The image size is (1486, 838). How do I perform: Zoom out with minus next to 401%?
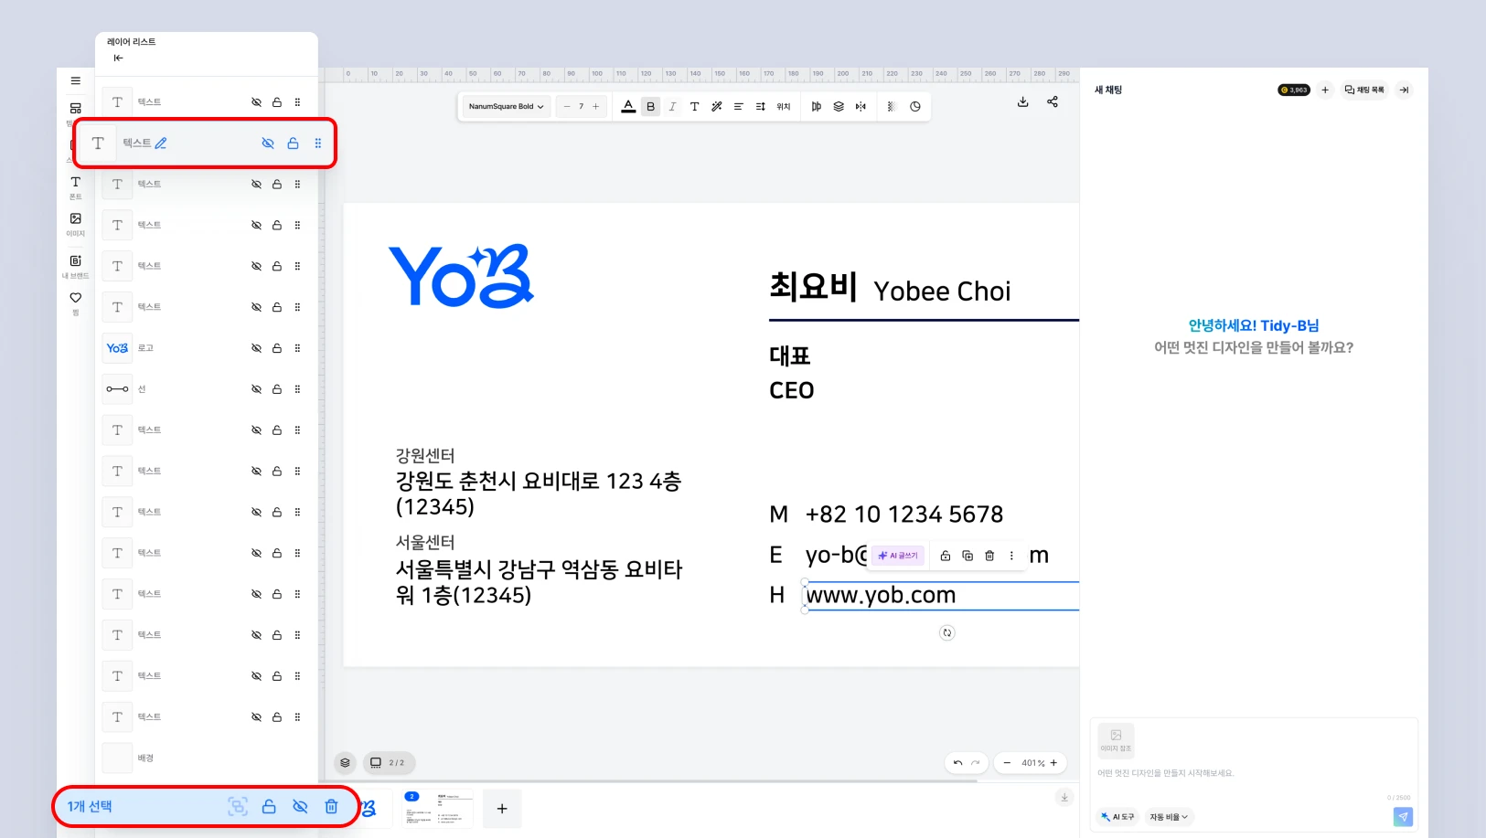tap(1007, 763)
